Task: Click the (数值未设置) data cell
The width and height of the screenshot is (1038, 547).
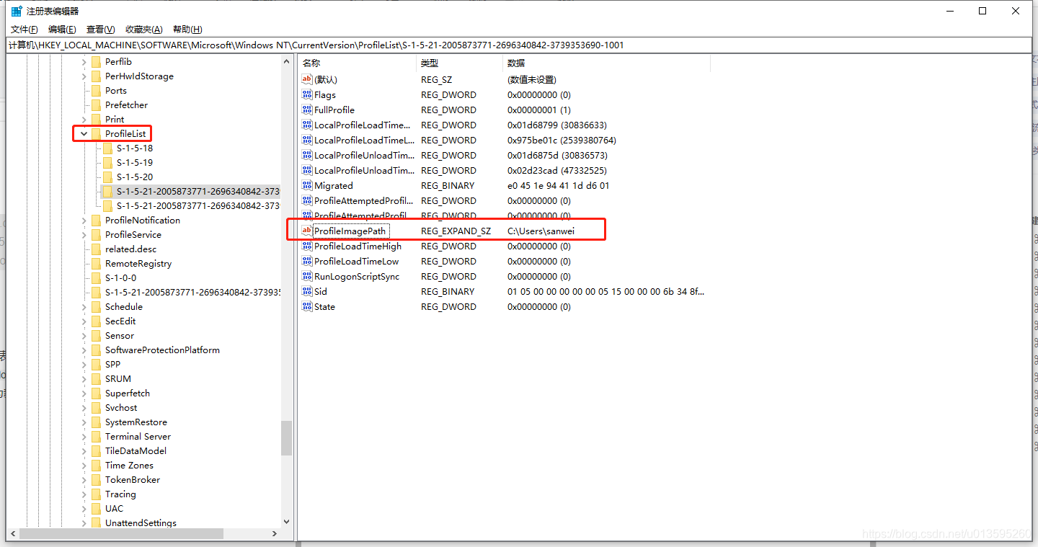Action: pos(532,79)
